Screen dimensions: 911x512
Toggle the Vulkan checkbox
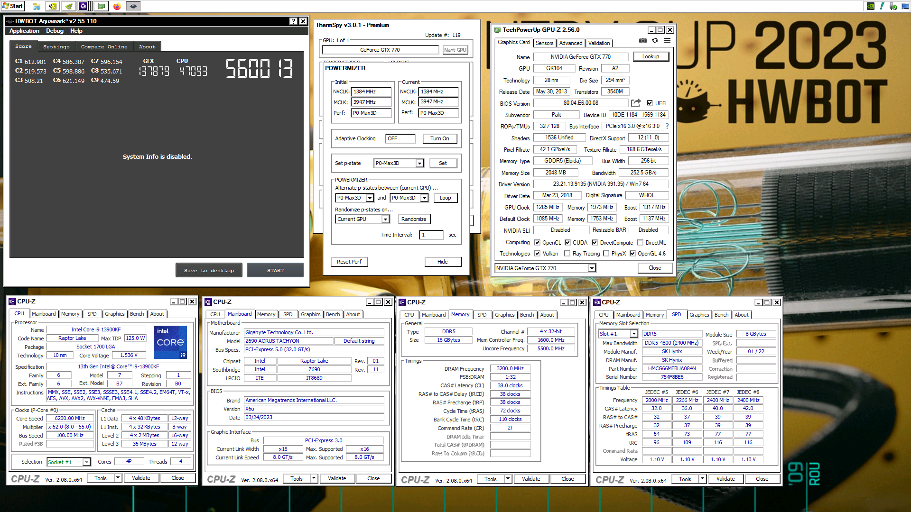pyautogui.click(x=537, y=254)
